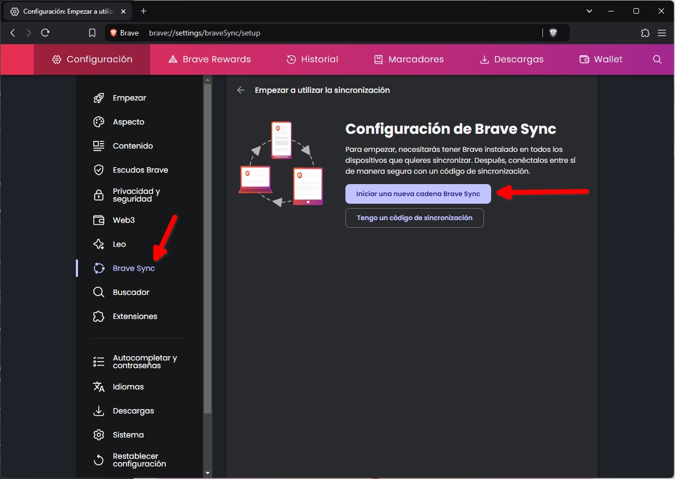Click the browser forward arrow
Image resolution: width=675 pixels, height=479 pixels.
pos(29,33)
